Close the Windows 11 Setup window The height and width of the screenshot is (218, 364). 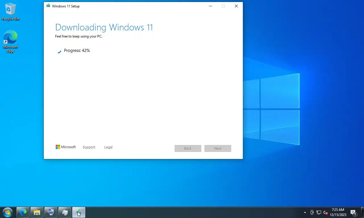tap(236, 6)
